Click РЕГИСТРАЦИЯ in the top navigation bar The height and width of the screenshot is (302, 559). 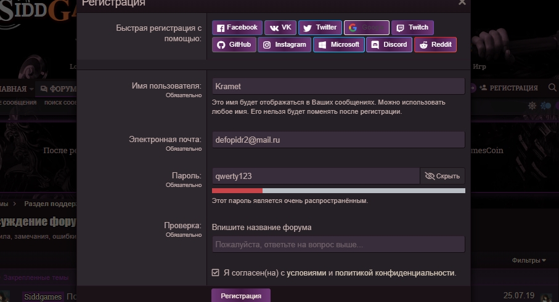click(x=513, y=88)
